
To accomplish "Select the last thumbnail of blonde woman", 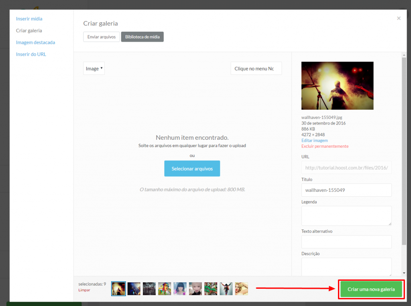I will pyautogui.click(x=241, y=289).
